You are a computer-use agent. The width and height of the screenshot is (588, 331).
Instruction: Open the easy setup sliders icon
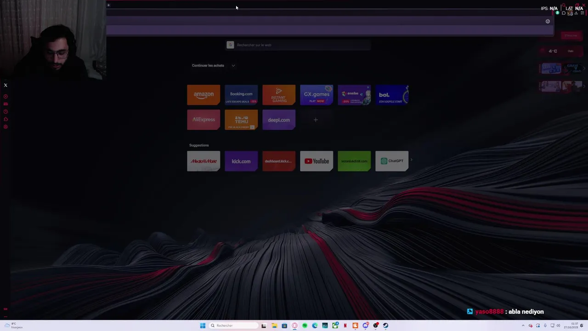582,13
